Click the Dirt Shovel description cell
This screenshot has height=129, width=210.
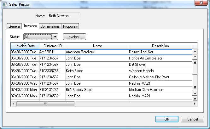coord(160,64)
